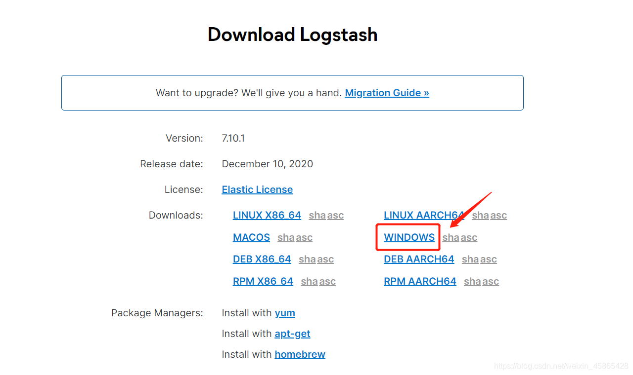633x375 pixels.
Task: Open the apt-get install instructions link
Action: tap(292, 334)
